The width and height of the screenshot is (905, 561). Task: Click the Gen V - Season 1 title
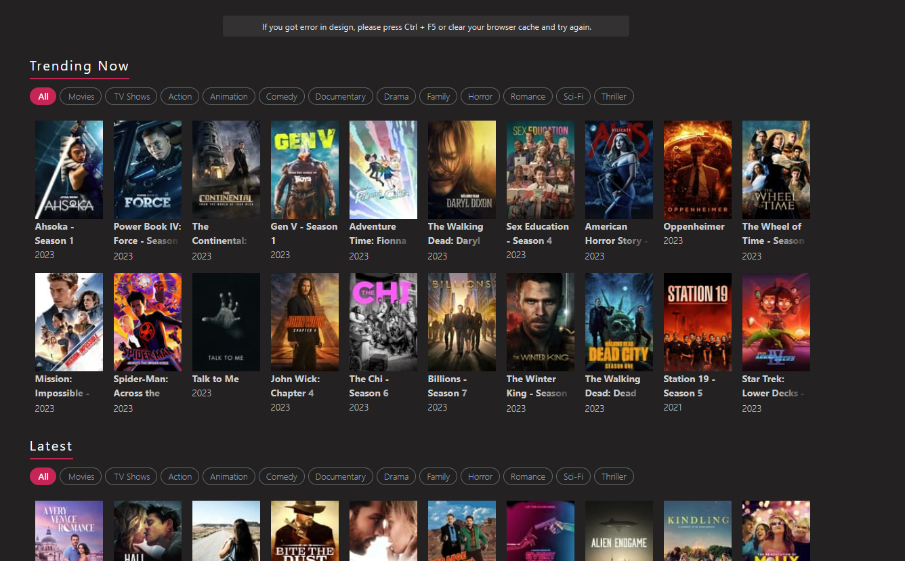pyautogui.click(x=304, y=234)
